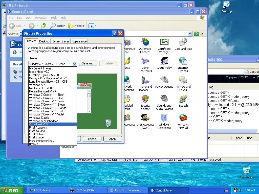This screenshot has width=259, height=194.
Task: Open the Recycle Bin desktop icon
Action: tap(246, 172)
